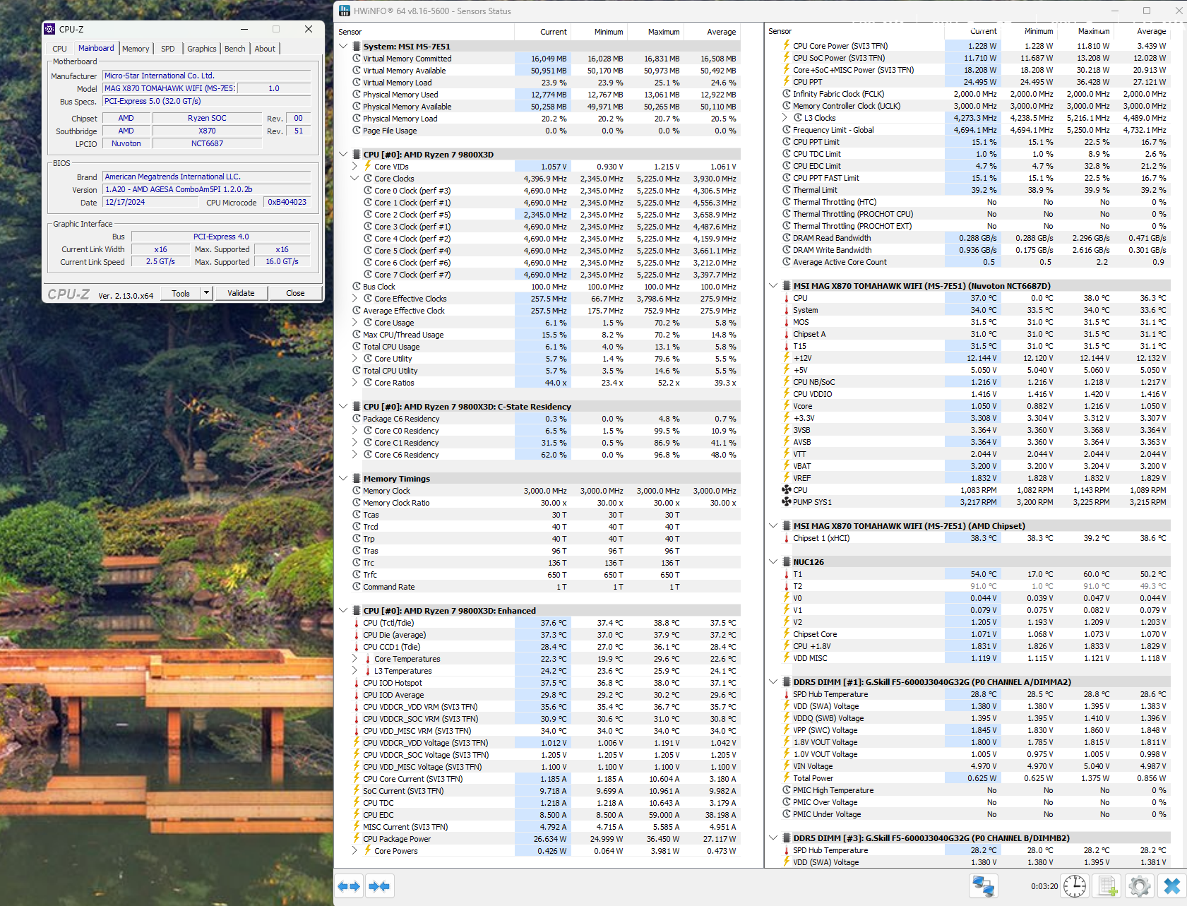Click the Current column header in left pane
The width and height of the screenshot is (1187, 906).
click(x=542, y=32)
